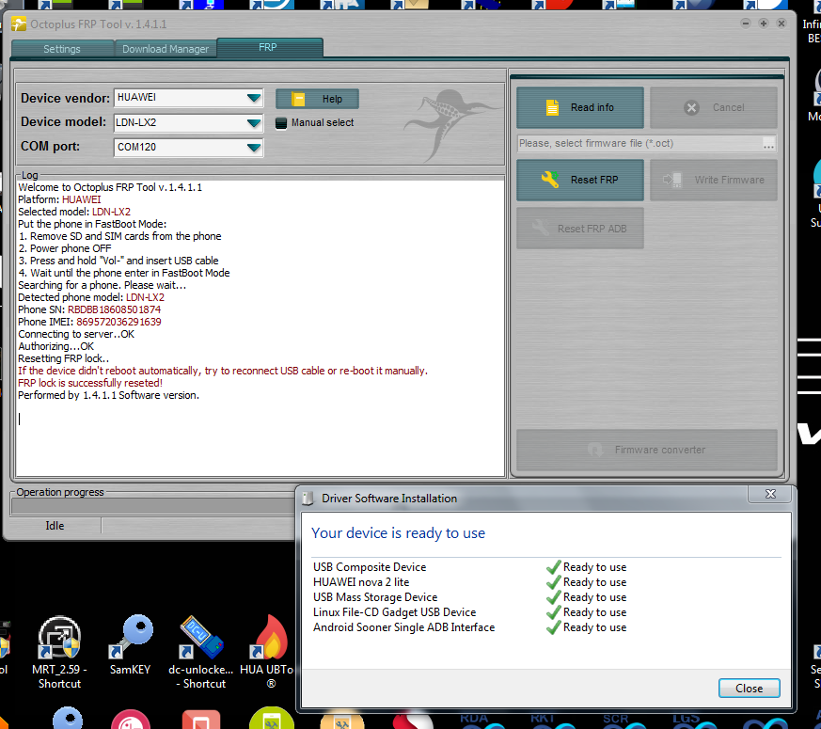Viewport: 821px width, 729px height.
Task: Click the Driver Software Installation title icon
Action: tap(308, 498)
